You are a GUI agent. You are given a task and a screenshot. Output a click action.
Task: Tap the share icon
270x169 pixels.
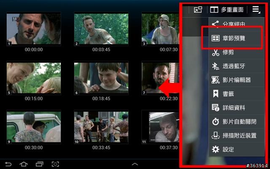(216, 25)
